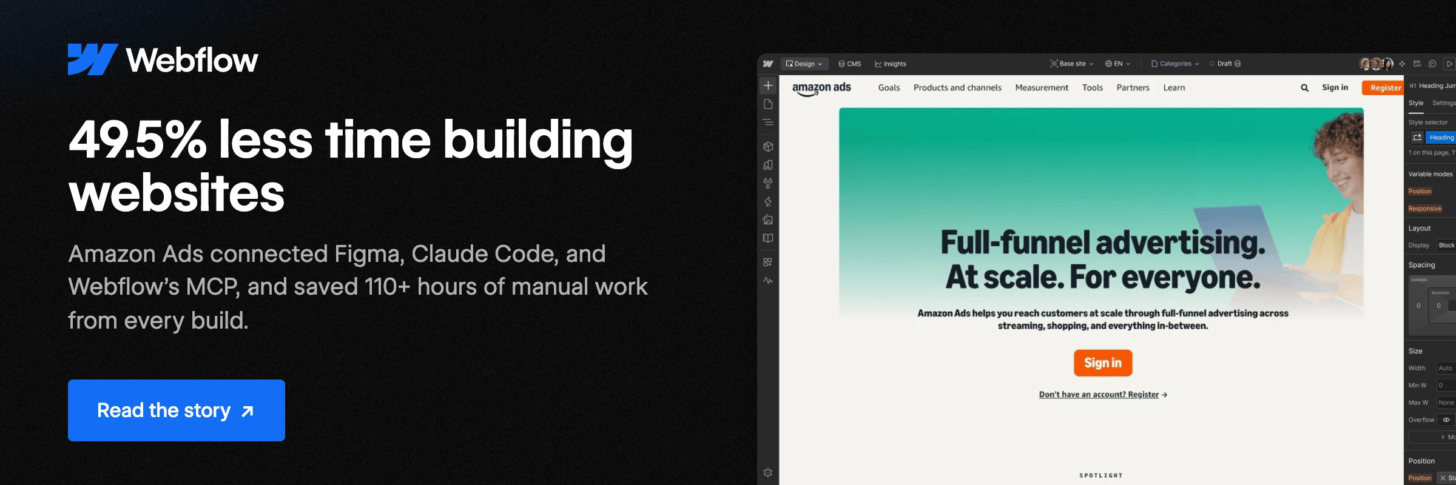Viewport: 1456px width, 485px height.
Task: Click Don't have an account? Register link
Action: (x=1103, y=395)
